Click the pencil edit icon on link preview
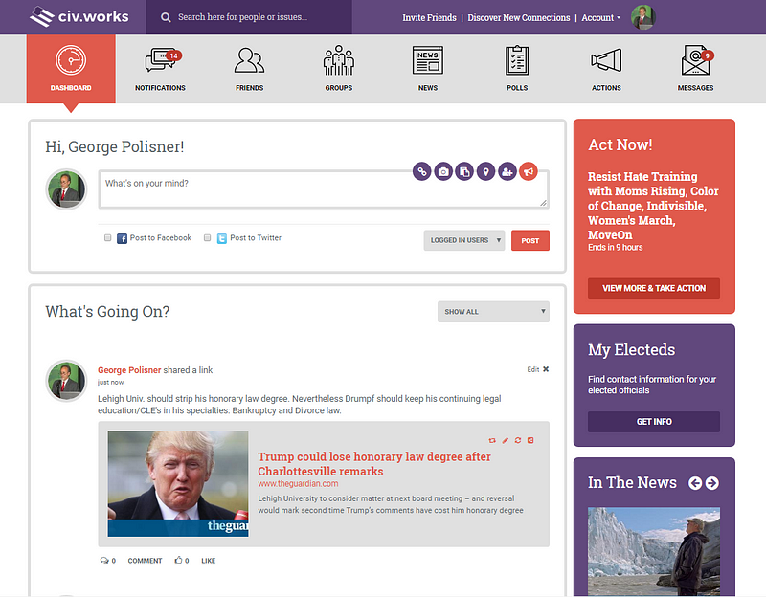766x597 pixels. click(x=505, y=440)
